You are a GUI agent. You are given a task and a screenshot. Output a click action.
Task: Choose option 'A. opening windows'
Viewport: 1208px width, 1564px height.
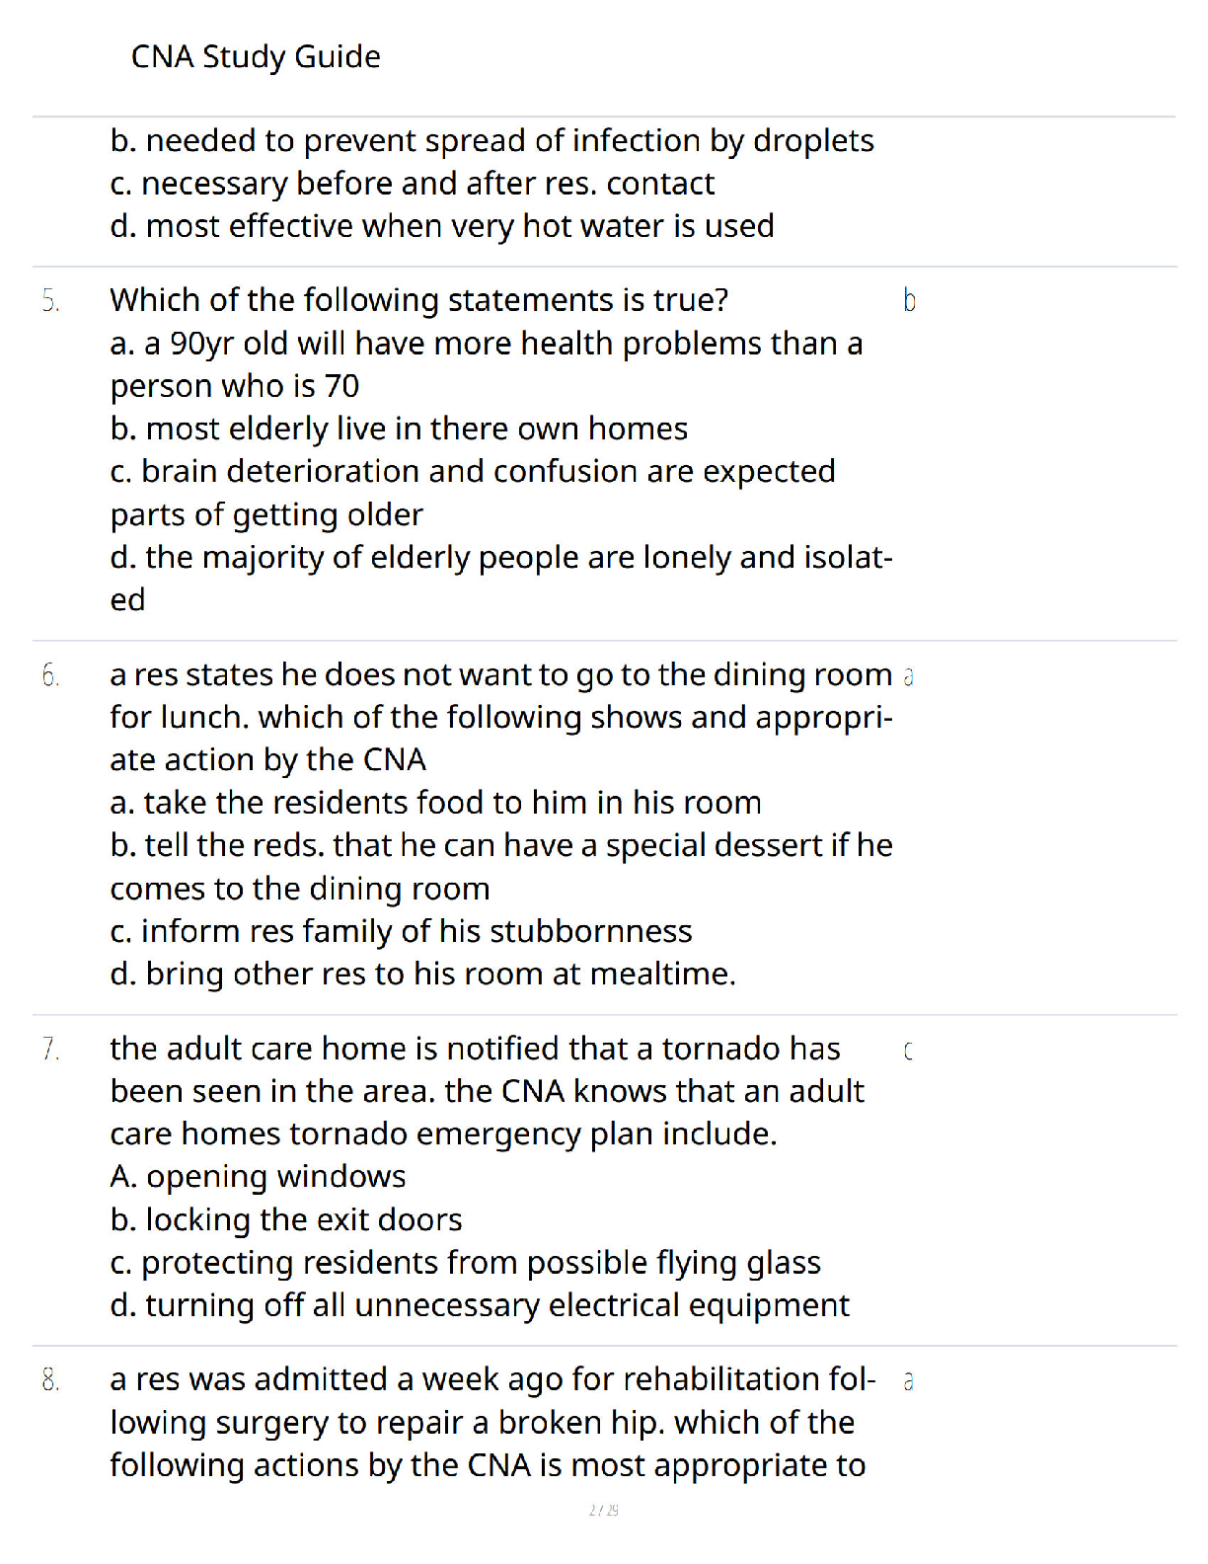coord(259,1177)
